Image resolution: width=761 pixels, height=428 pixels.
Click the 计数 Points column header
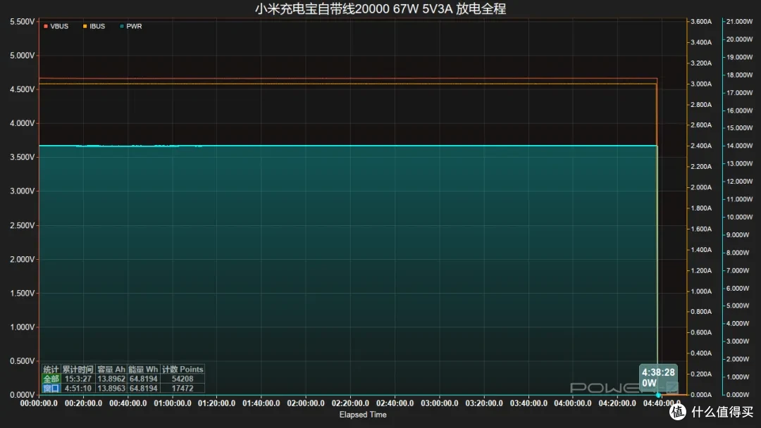point(182,370)
